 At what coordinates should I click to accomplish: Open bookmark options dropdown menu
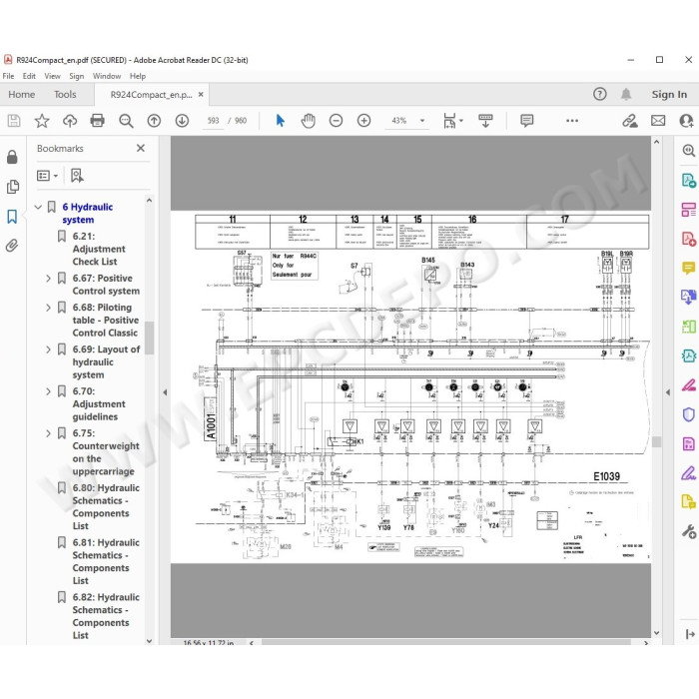pos(47,176)
